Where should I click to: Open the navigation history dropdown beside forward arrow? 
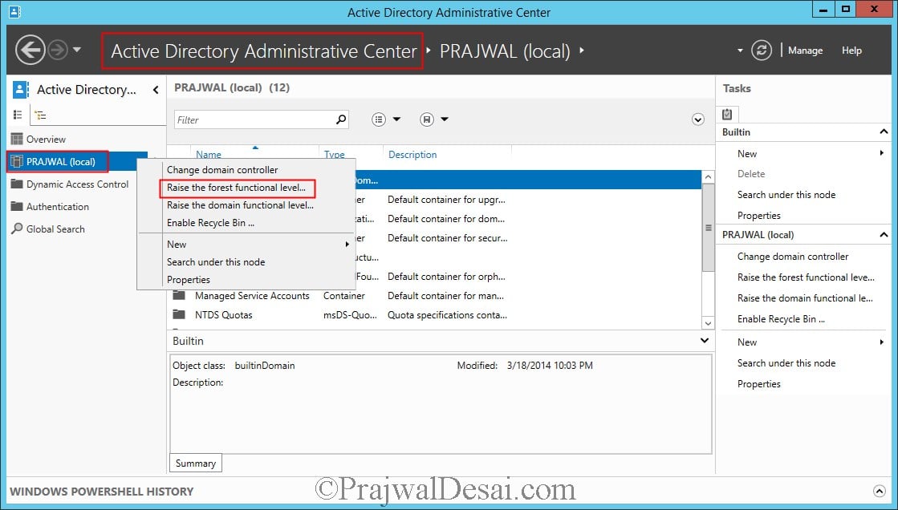[77, 50]
